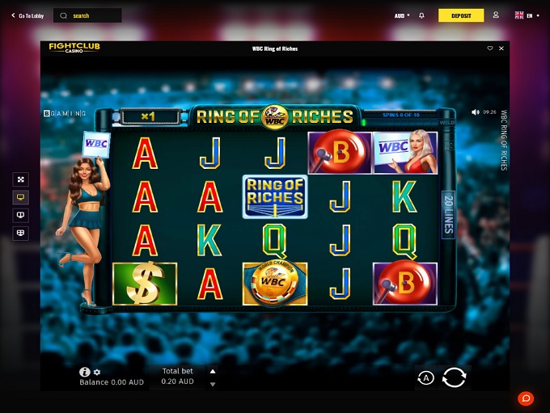Select four-screen split view icon
This screenshot has height=413, width=550.
[21, 233]
